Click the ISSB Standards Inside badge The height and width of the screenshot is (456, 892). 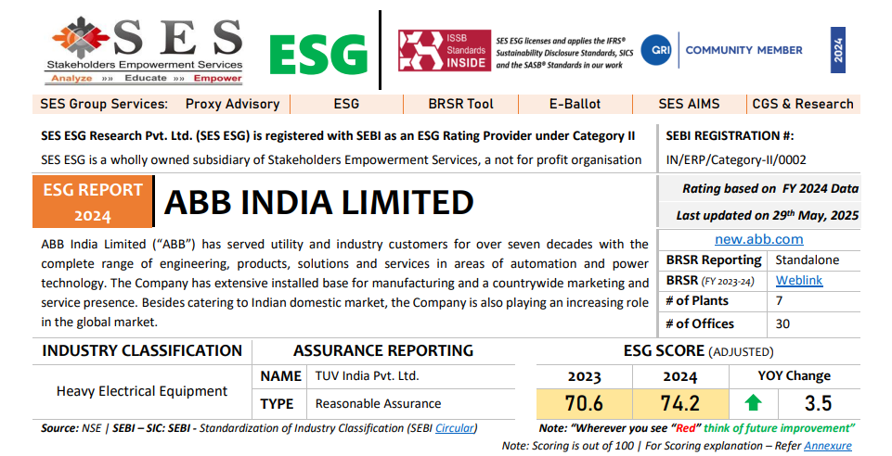445,51
